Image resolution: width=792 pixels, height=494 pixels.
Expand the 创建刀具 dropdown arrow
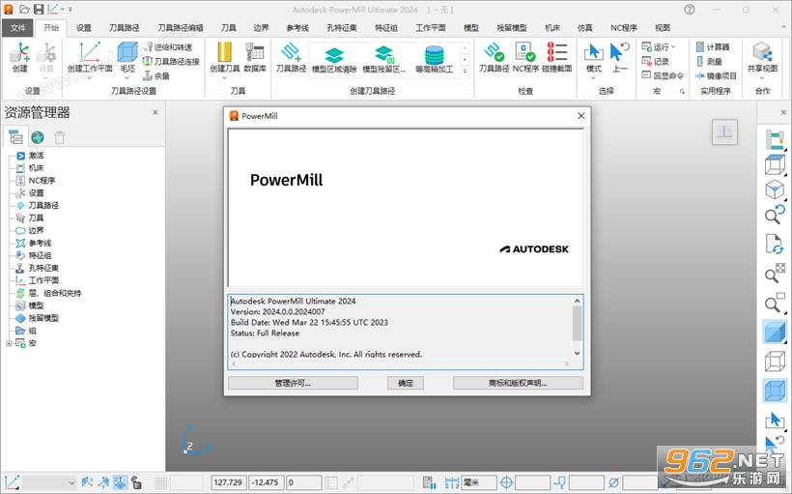pyautogui.click(x=224, y=77)
